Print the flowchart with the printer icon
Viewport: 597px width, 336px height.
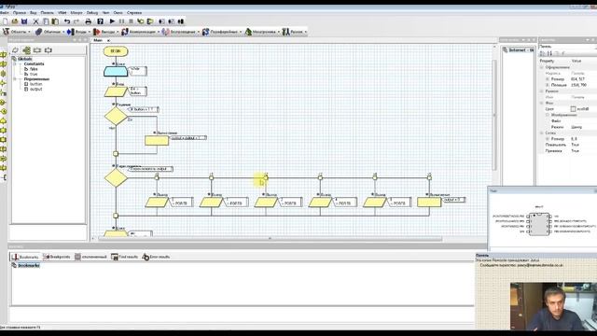pos(89,21)
